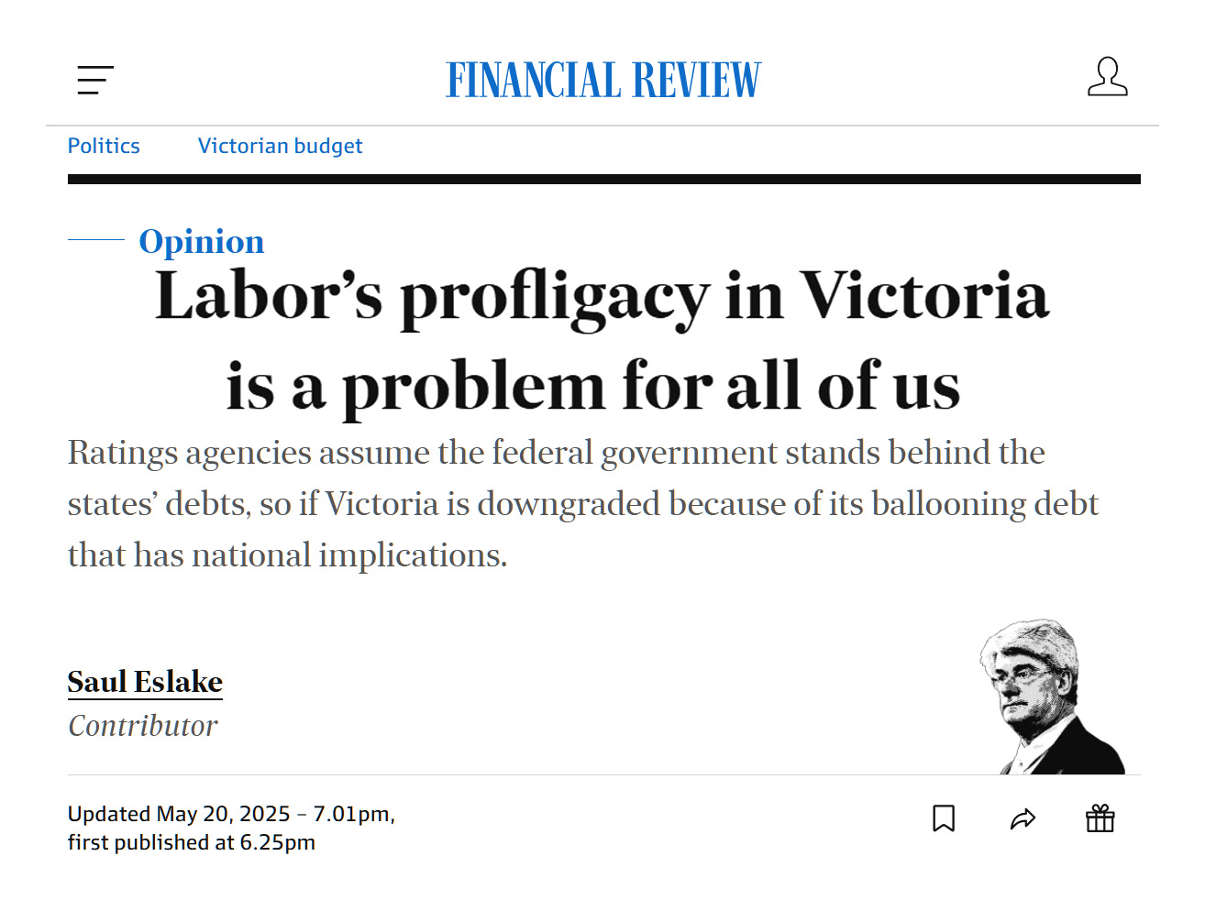This screenshot has height=900, width=1205.
Task: Click the headline about Labor's profligacy
Action: click(x=602, y=341)
